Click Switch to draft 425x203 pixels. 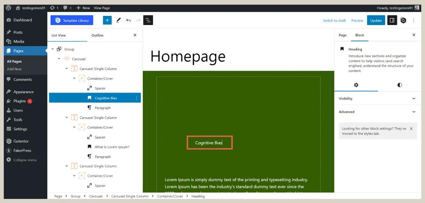[x=335, y=21]
